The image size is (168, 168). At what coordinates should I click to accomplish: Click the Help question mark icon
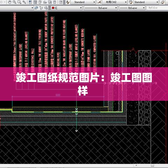click(61, 2)
